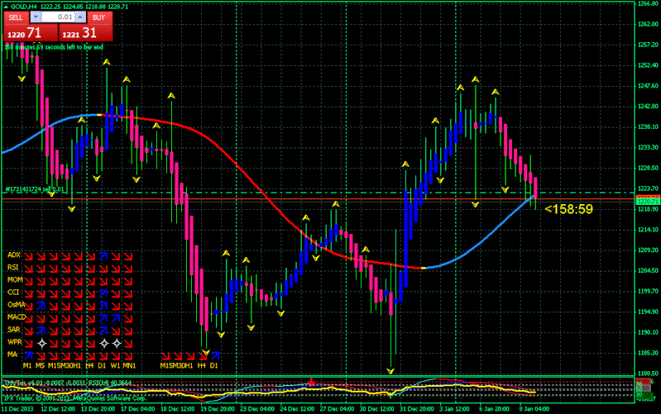Click the blue MACD arrow for D1
The image size is (661, 414).
coord(103,318)
